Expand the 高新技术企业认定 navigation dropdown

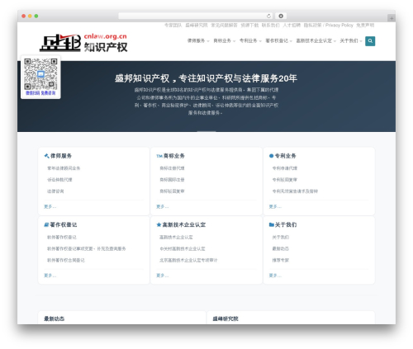pos(316,40)
